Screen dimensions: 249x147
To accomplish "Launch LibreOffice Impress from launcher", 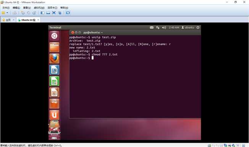I will (x=54, y=93).
